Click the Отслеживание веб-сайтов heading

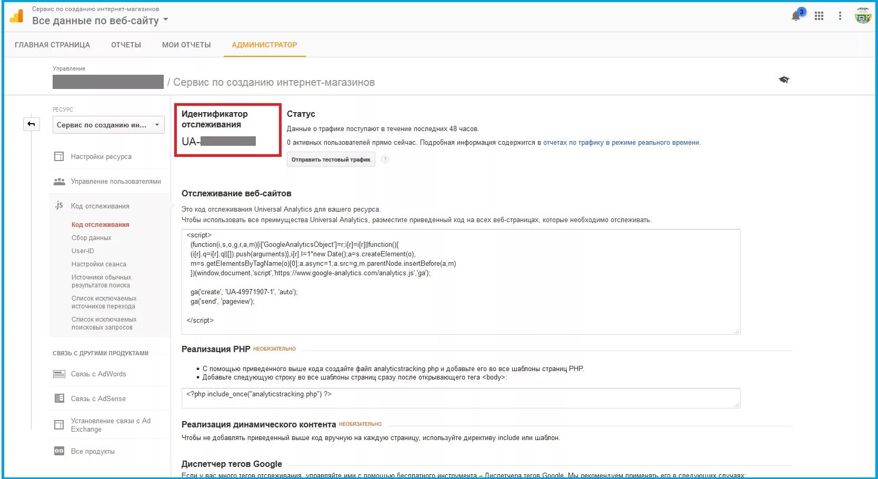236,193
